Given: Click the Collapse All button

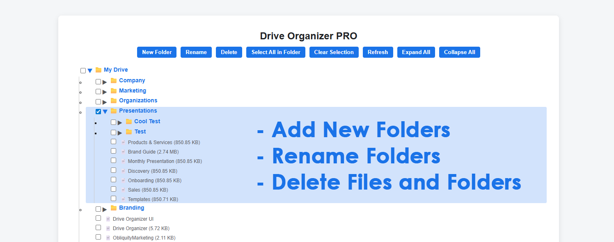Looking at the screenshot, I should [460, 52].
